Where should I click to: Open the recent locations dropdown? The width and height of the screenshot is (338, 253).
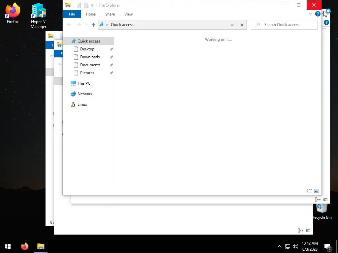point(86,25)
